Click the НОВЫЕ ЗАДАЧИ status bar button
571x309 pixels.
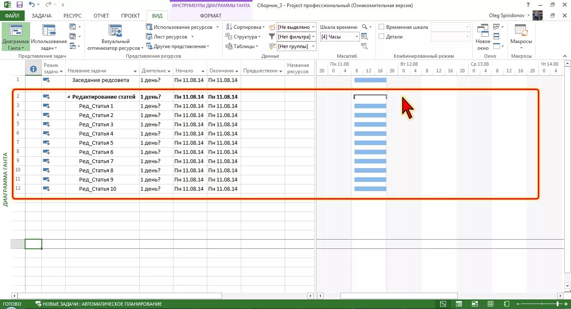pos(99,304)
